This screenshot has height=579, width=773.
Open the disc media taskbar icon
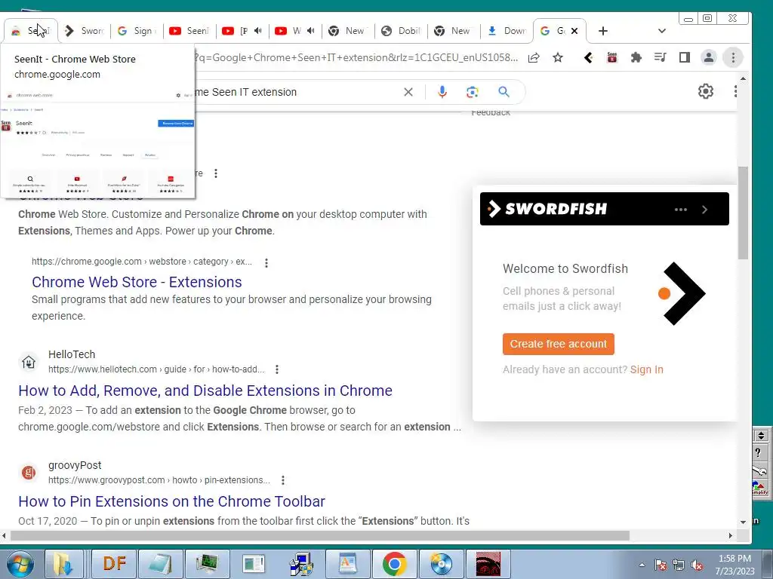tap(441, 564)
